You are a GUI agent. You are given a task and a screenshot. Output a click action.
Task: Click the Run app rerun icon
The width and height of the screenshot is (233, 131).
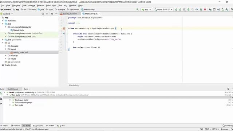176,9
